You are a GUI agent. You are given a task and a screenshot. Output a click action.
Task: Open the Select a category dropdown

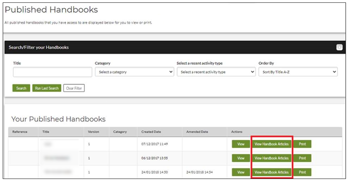pyautogui.click(x=134, y=72)
